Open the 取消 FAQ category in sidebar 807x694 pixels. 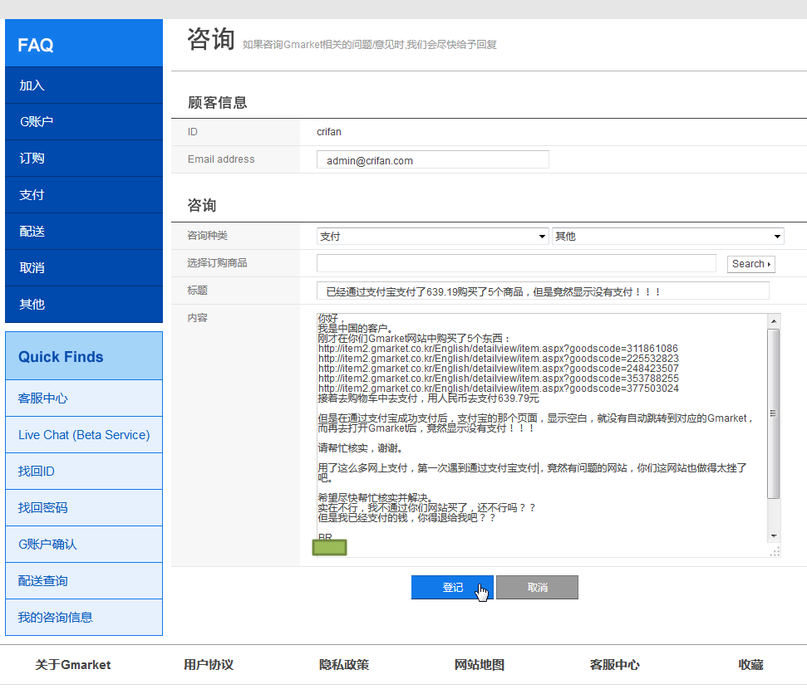pos(84,268)
